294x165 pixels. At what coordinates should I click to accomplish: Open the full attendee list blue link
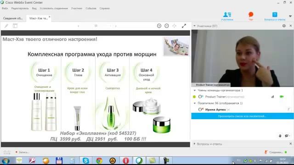[242, 116]
